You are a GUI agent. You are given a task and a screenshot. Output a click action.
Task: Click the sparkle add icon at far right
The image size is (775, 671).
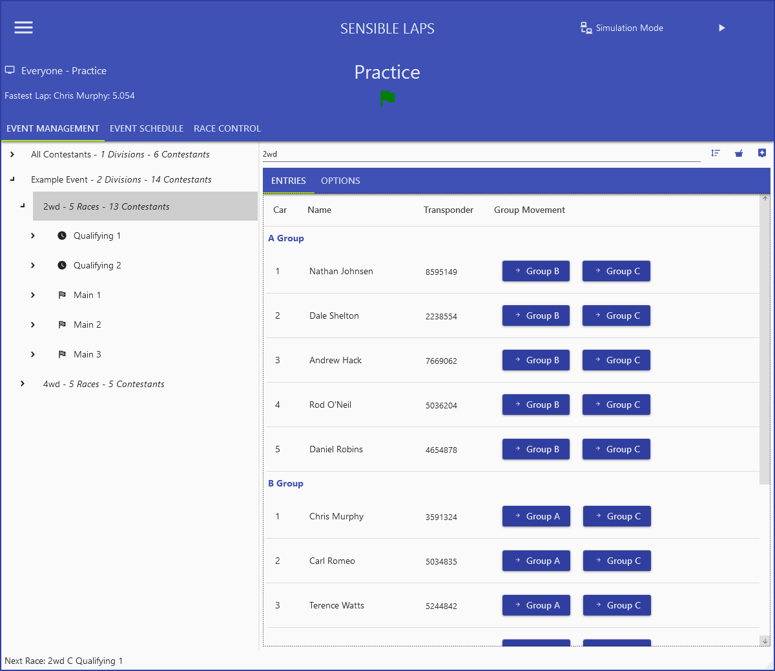click(x=762, y=153)
